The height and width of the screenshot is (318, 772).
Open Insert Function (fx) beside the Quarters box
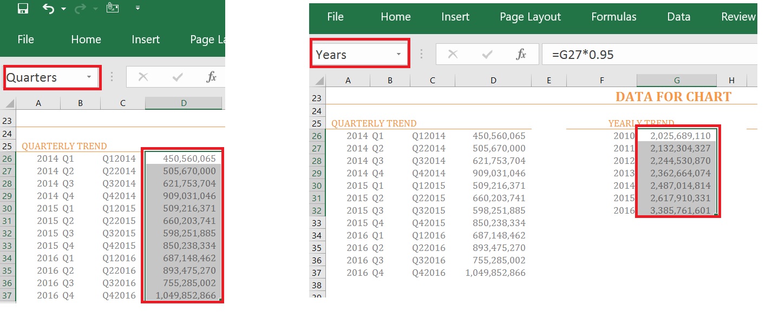tap(211, 77)
